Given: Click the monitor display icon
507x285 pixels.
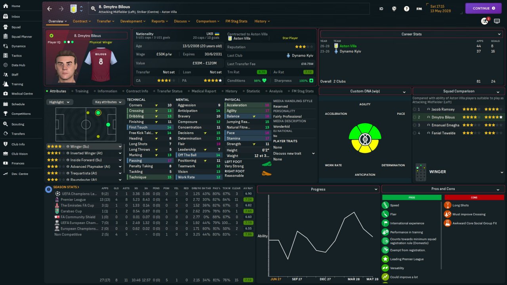Looking at the screenshot, I should click(497, 21).
